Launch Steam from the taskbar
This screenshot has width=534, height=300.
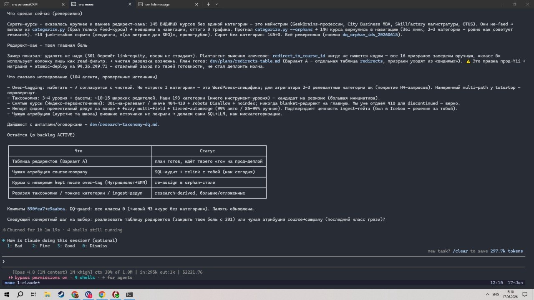click(61, 295)
